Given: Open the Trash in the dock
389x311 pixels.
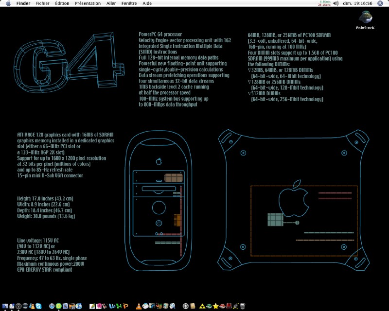Looking at the screenshot, I should pyautogui.click(x=243, y=306).
